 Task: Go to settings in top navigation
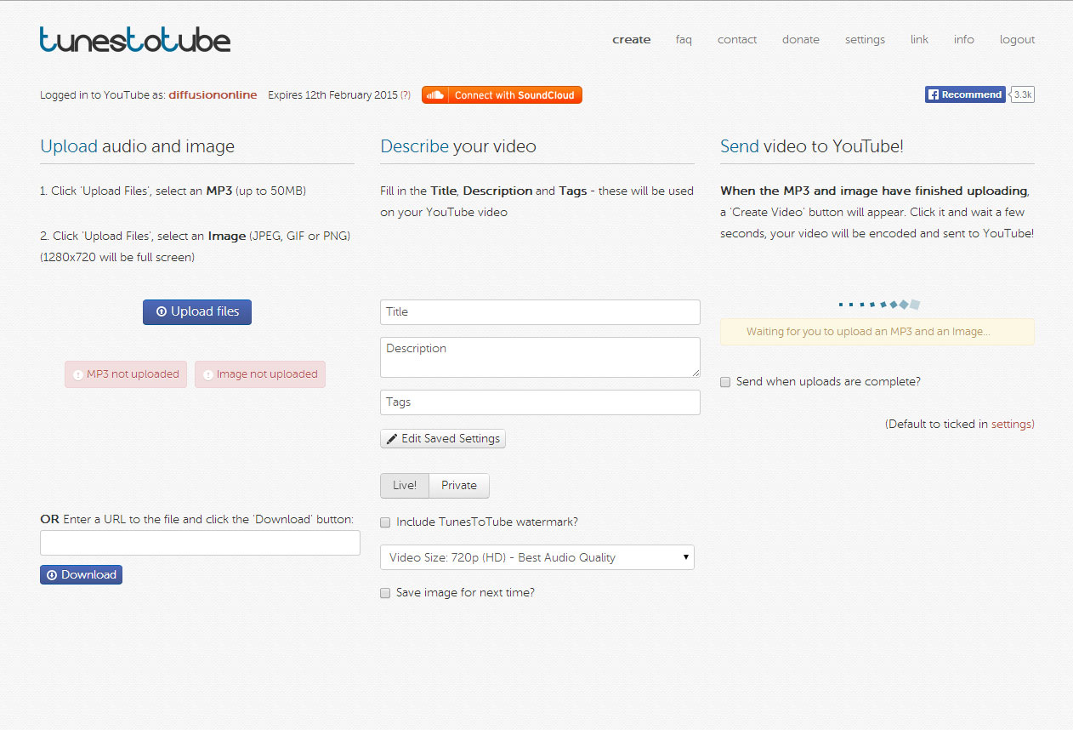click(865, 40)
